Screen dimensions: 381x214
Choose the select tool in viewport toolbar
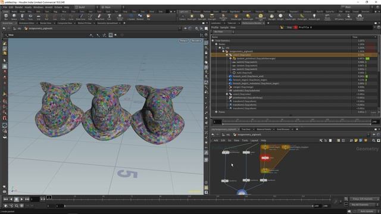point(5,61)
